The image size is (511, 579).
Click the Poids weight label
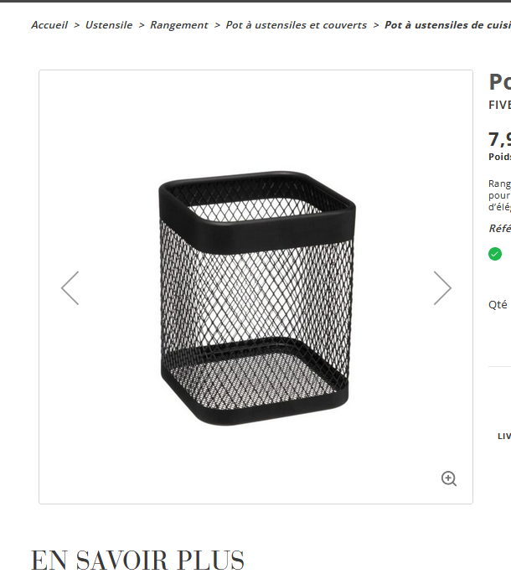499,157
